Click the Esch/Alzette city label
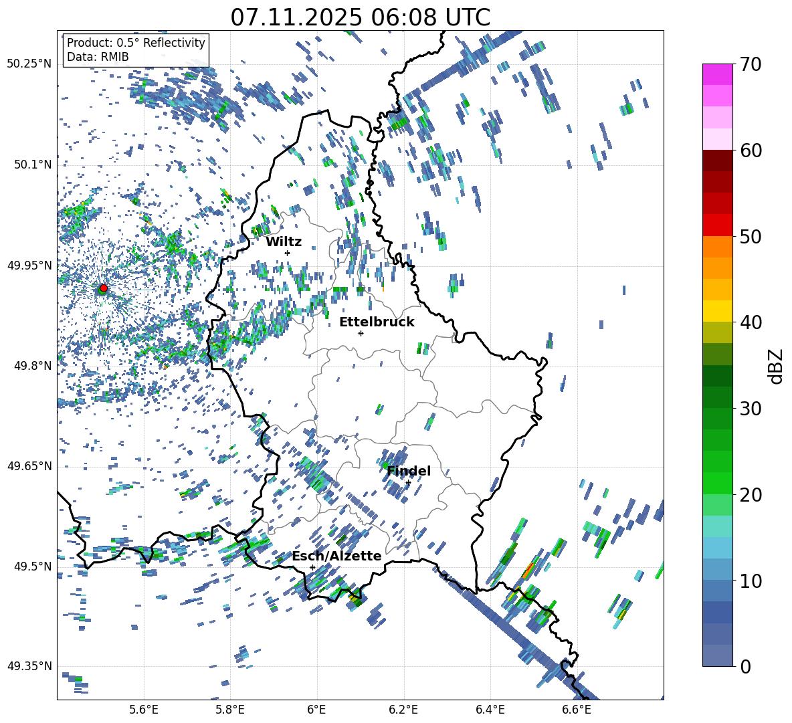 336,556
